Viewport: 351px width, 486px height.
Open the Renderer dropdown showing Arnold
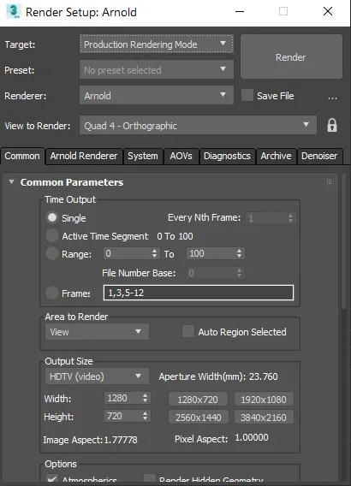[157, 95]
